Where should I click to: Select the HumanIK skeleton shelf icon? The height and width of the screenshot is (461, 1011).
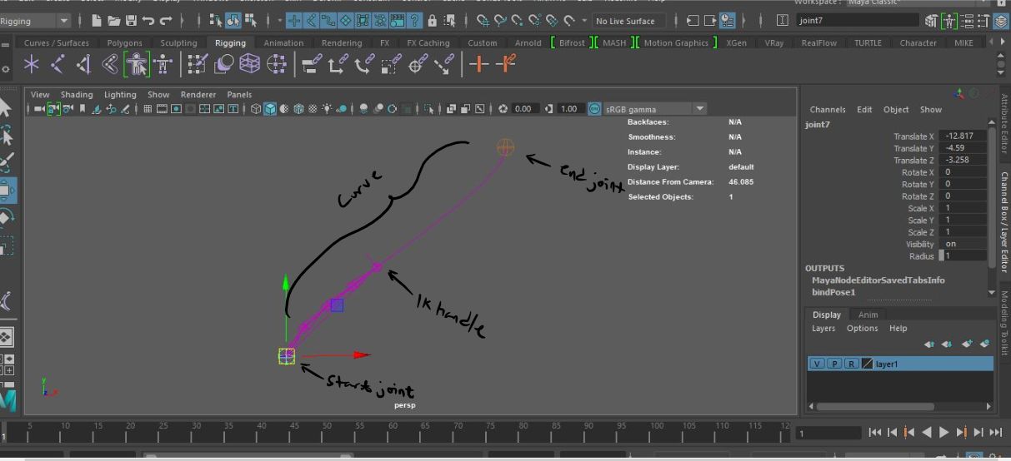click(x=163, y=63)
